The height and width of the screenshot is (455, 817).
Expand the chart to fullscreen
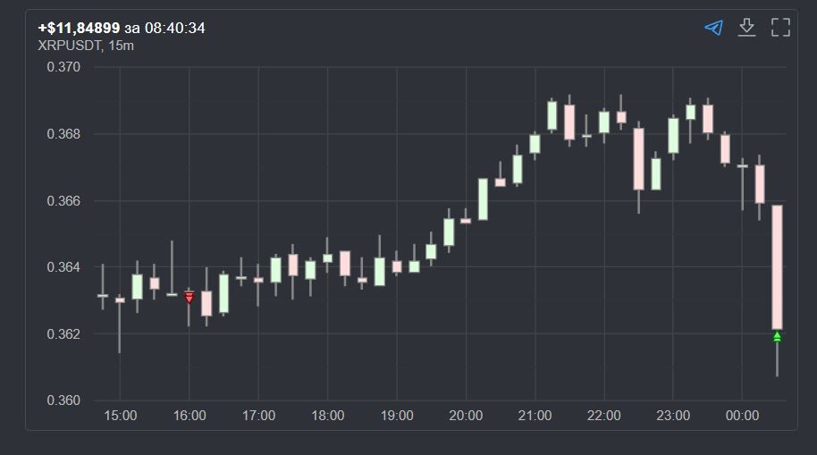[x=780, y=28]
